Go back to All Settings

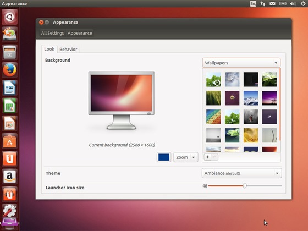tap(52, 33)
